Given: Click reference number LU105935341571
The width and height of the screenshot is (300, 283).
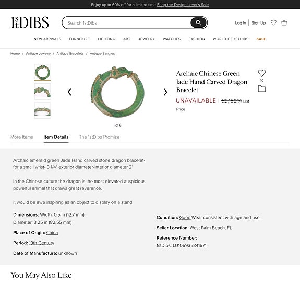Looking at the screenshot, I should point(189,245).
